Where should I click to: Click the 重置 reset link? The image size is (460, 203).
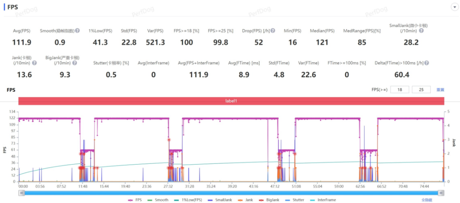pos(440,90)
